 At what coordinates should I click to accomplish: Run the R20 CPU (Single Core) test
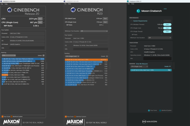click(x=40, y=22)
